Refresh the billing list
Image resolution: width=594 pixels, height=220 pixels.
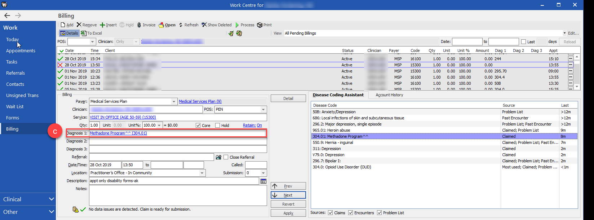click(189, 25)
